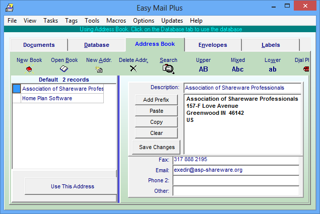Open the Help menu
Image resolution: width=320 pixels, height=214 pixels.
coord(196,21)
